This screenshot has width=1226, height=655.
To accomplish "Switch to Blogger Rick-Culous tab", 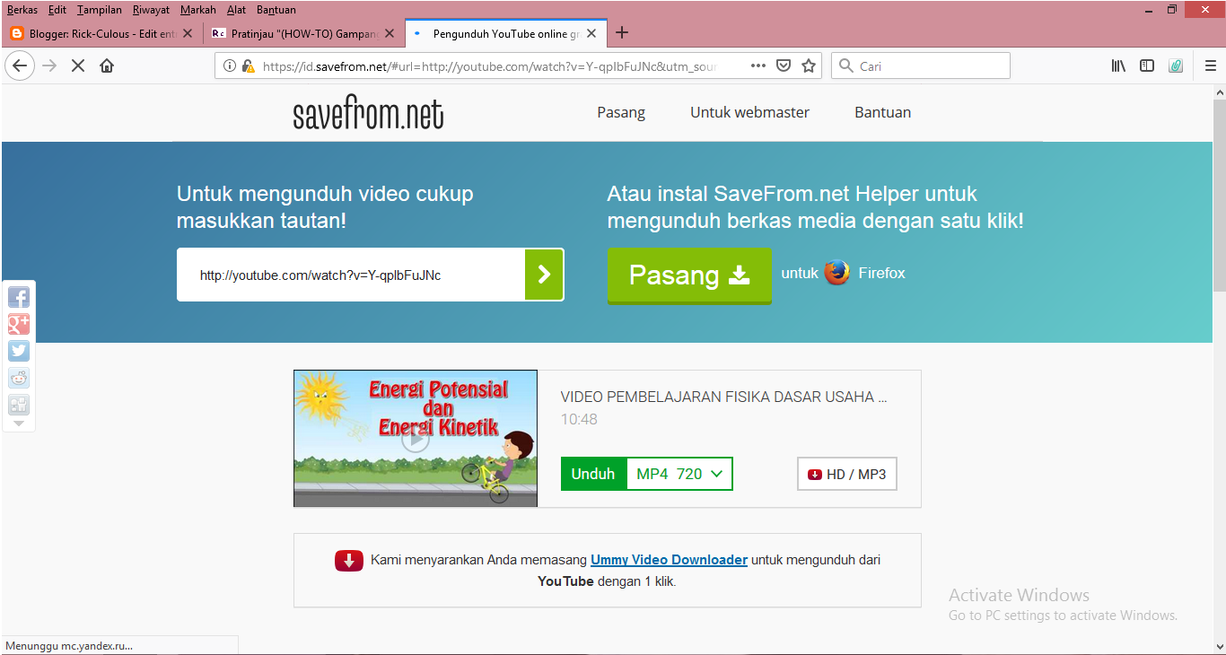I will [x=101, y=33].
